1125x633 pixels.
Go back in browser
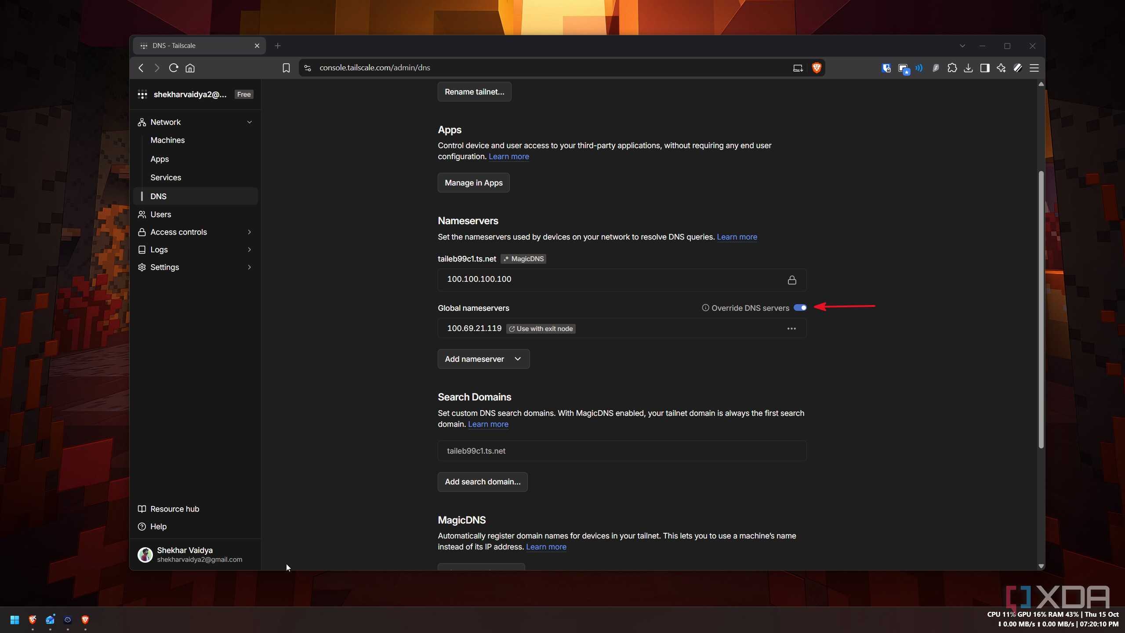[x=141, y=68]
